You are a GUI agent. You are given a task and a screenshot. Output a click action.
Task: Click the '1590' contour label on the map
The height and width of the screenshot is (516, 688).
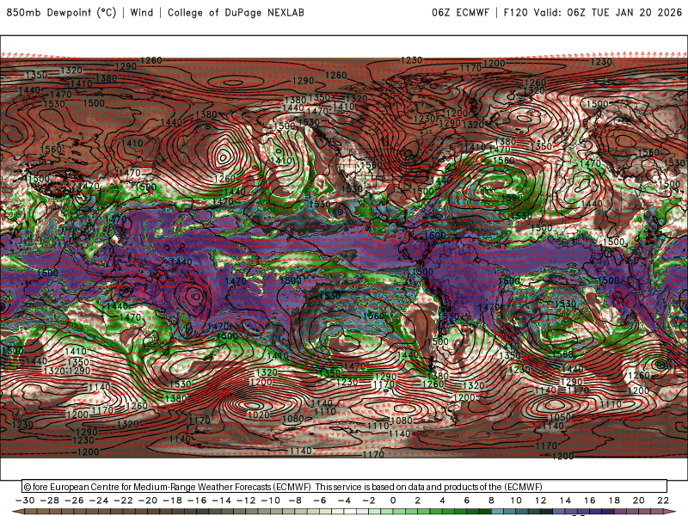tap(512, 198)
